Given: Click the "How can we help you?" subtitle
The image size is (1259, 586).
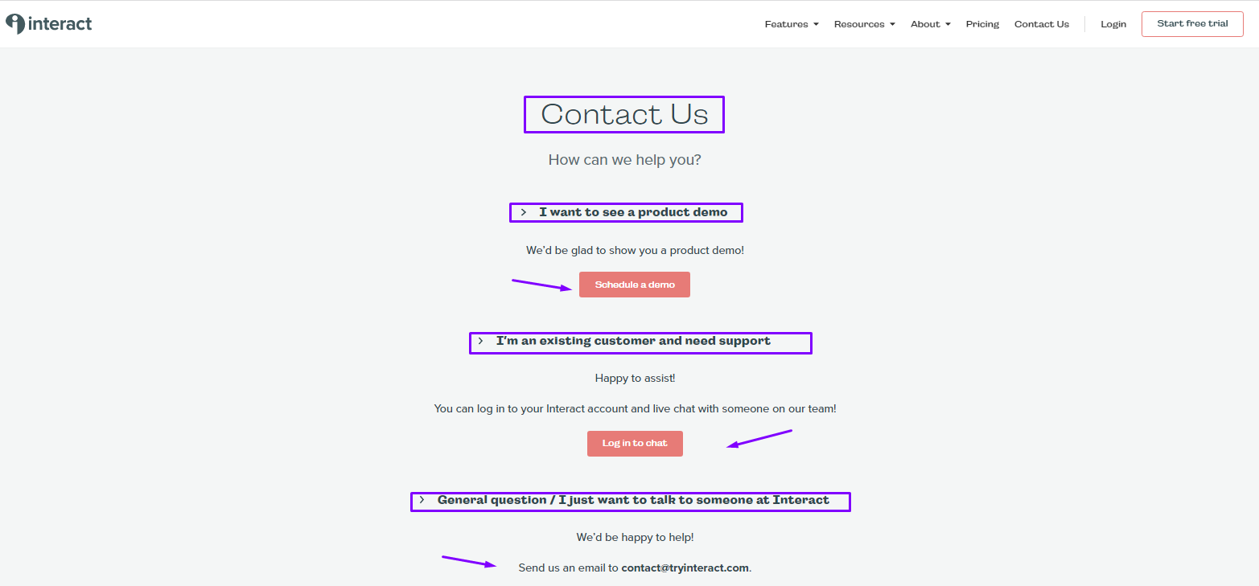Looking at the screenshot, I should point(625,160).
